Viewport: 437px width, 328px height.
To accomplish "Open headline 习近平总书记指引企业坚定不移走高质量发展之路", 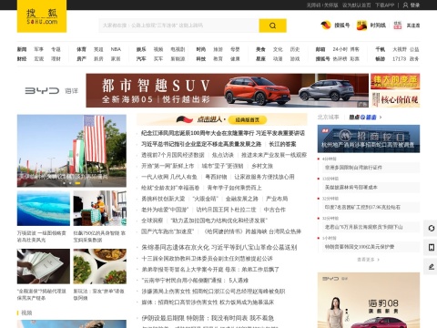I will click(201, 144).
